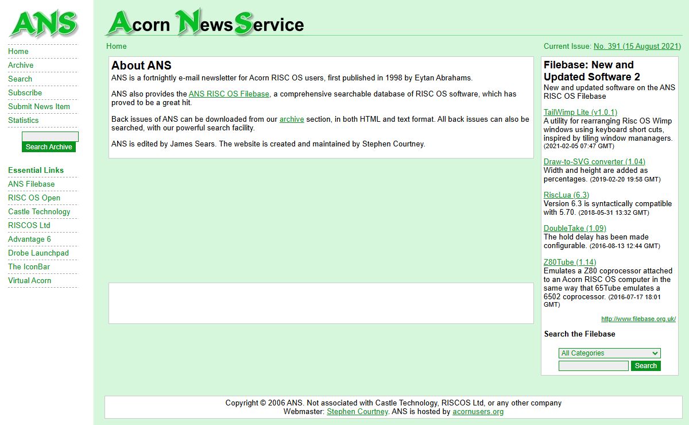Viewport: 689px width, 425px height.
Task: Click the Acorn News Service banner logo
Action: point(205,22)
